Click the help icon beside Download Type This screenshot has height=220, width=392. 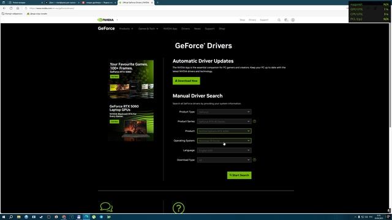[255, 160]
